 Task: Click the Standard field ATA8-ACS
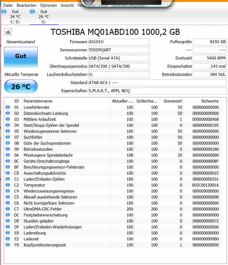tap(157, 83)
